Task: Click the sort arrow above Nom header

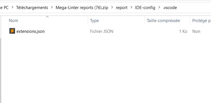Action: 47,17
